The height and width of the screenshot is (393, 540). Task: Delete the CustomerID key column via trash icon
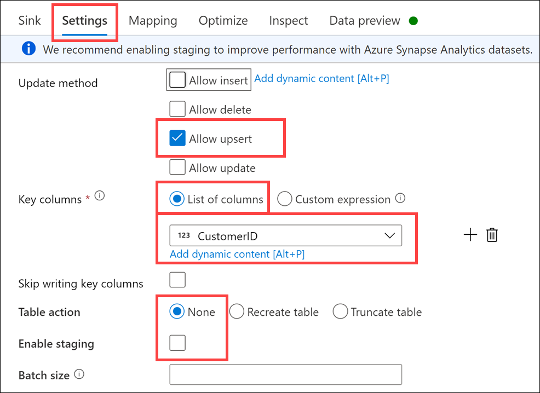[x=492, y=235]
